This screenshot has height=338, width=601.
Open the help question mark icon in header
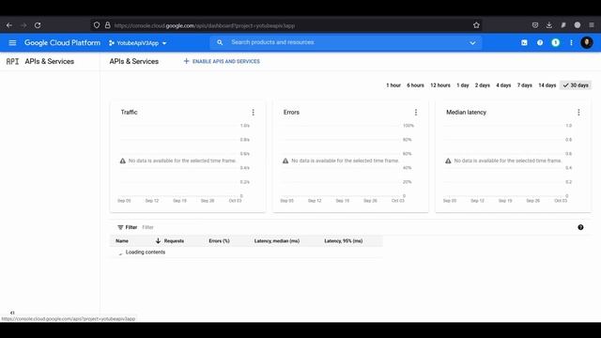coord(540,42)
